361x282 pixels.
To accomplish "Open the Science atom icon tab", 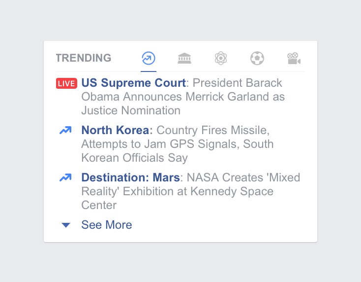I will coord(221,59).
